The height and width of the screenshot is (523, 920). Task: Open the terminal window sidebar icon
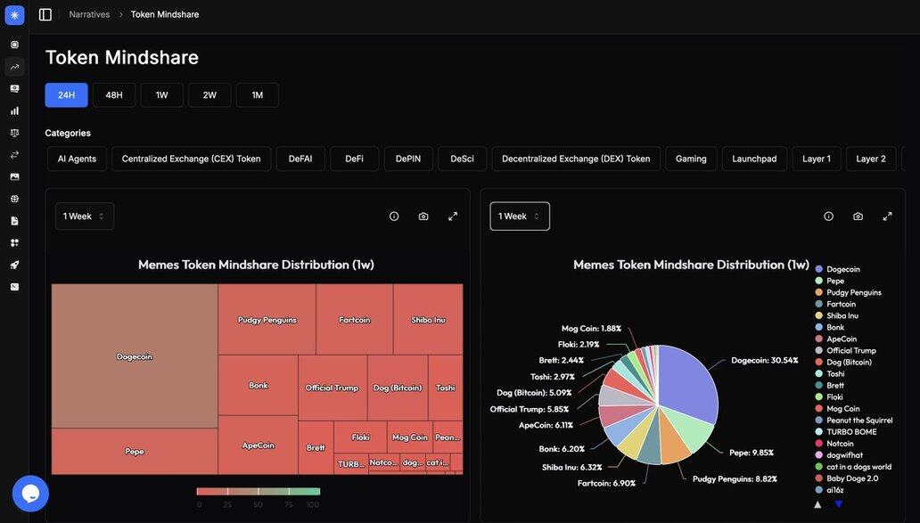(14, 287)
